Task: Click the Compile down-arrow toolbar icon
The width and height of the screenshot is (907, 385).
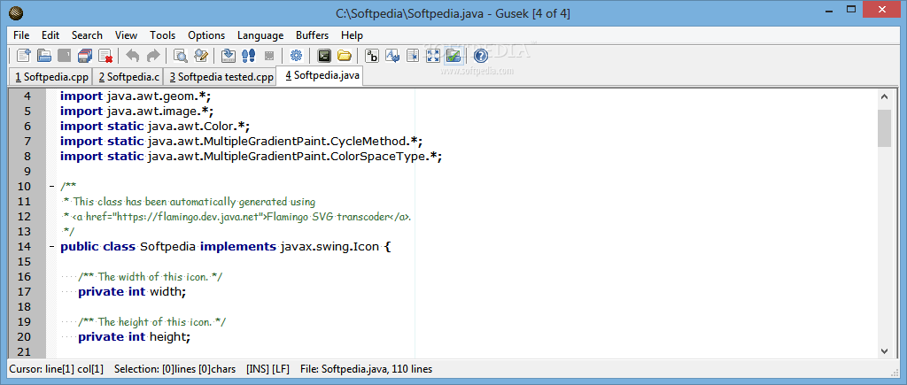Action: pyautogui.click(x=229, y=56)
